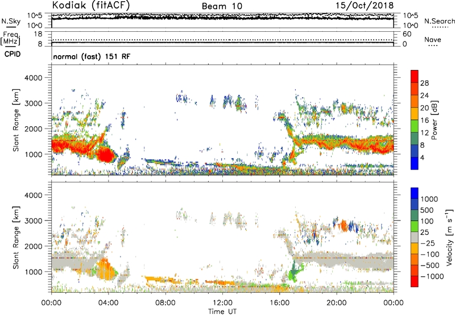
Task: Click the Power colorbar blue segment at bottom
Action: click(x=415, y=163)
